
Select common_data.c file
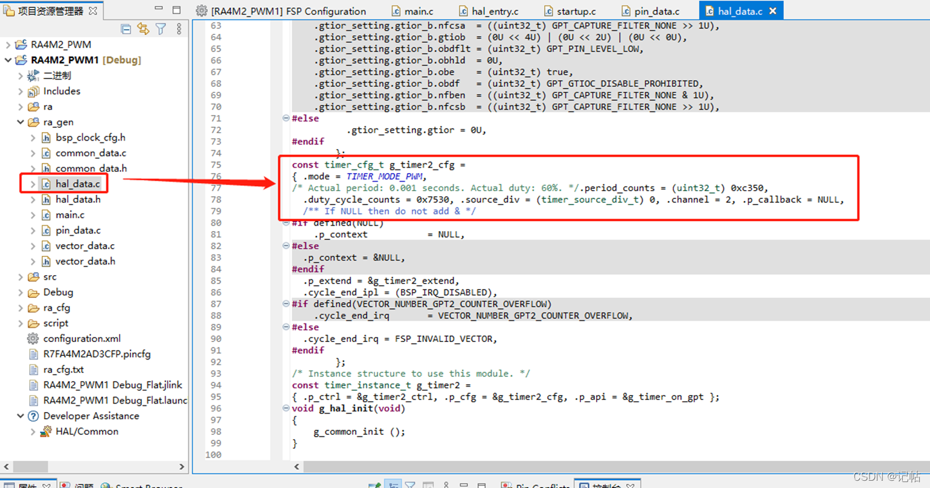coord(91,153)
